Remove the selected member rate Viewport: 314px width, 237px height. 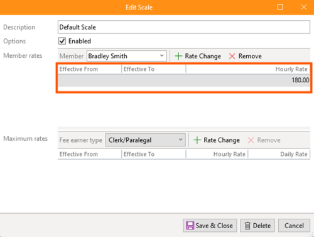(245, 56)
